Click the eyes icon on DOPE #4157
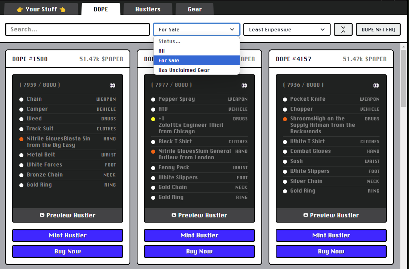This screenshot has height=269, width=409. point(376,85)
